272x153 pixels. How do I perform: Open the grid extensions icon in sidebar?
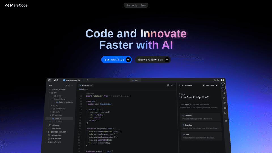click(226, 121)
